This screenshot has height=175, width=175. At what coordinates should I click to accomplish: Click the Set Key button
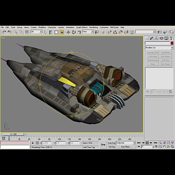coord(112,147)
